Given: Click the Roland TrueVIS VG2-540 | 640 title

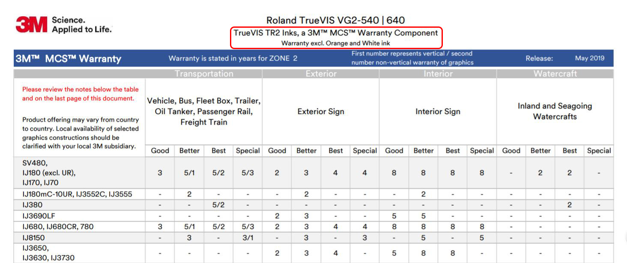Looking at the screenshot, I should pos(335,20).
